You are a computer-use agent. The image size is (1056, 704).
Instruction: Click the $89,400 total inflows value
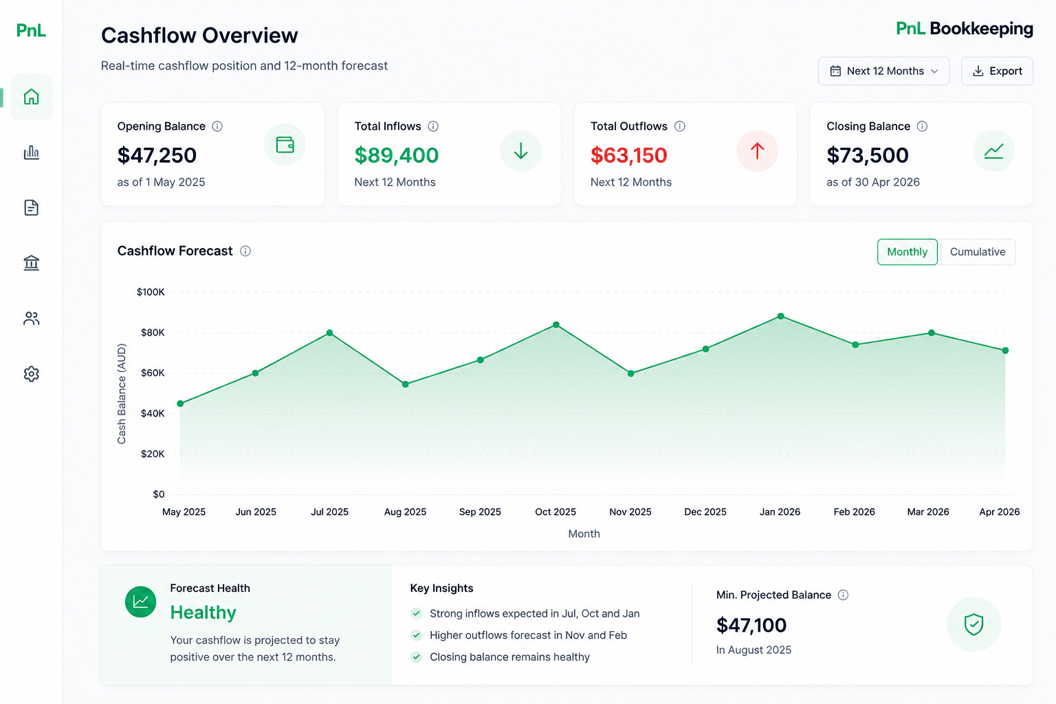[397, 155]
